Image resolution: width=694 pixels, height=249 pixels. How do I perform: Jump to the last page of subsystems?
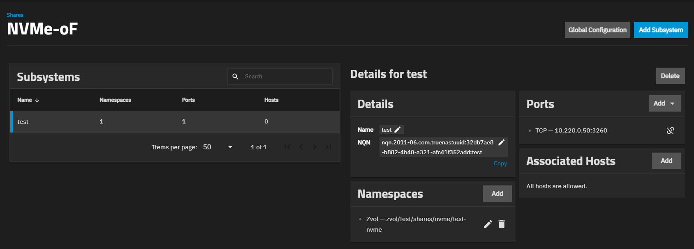(x=328, y=147)
